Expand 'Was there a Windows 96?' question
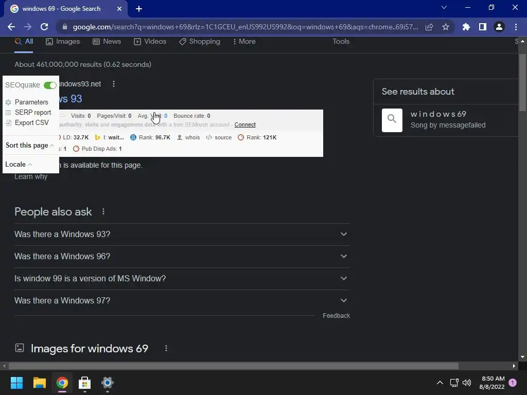The width and height of the screenshot is (527, 395). point(182,257)
